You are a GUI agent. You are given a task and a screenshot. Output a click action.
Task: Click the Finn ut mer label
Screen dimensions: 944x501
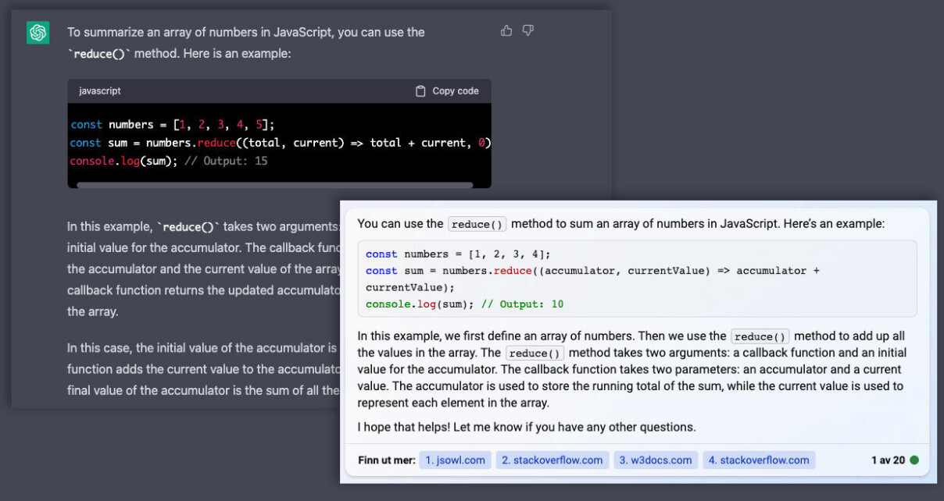pyautogui.click(x=387, y=460)
